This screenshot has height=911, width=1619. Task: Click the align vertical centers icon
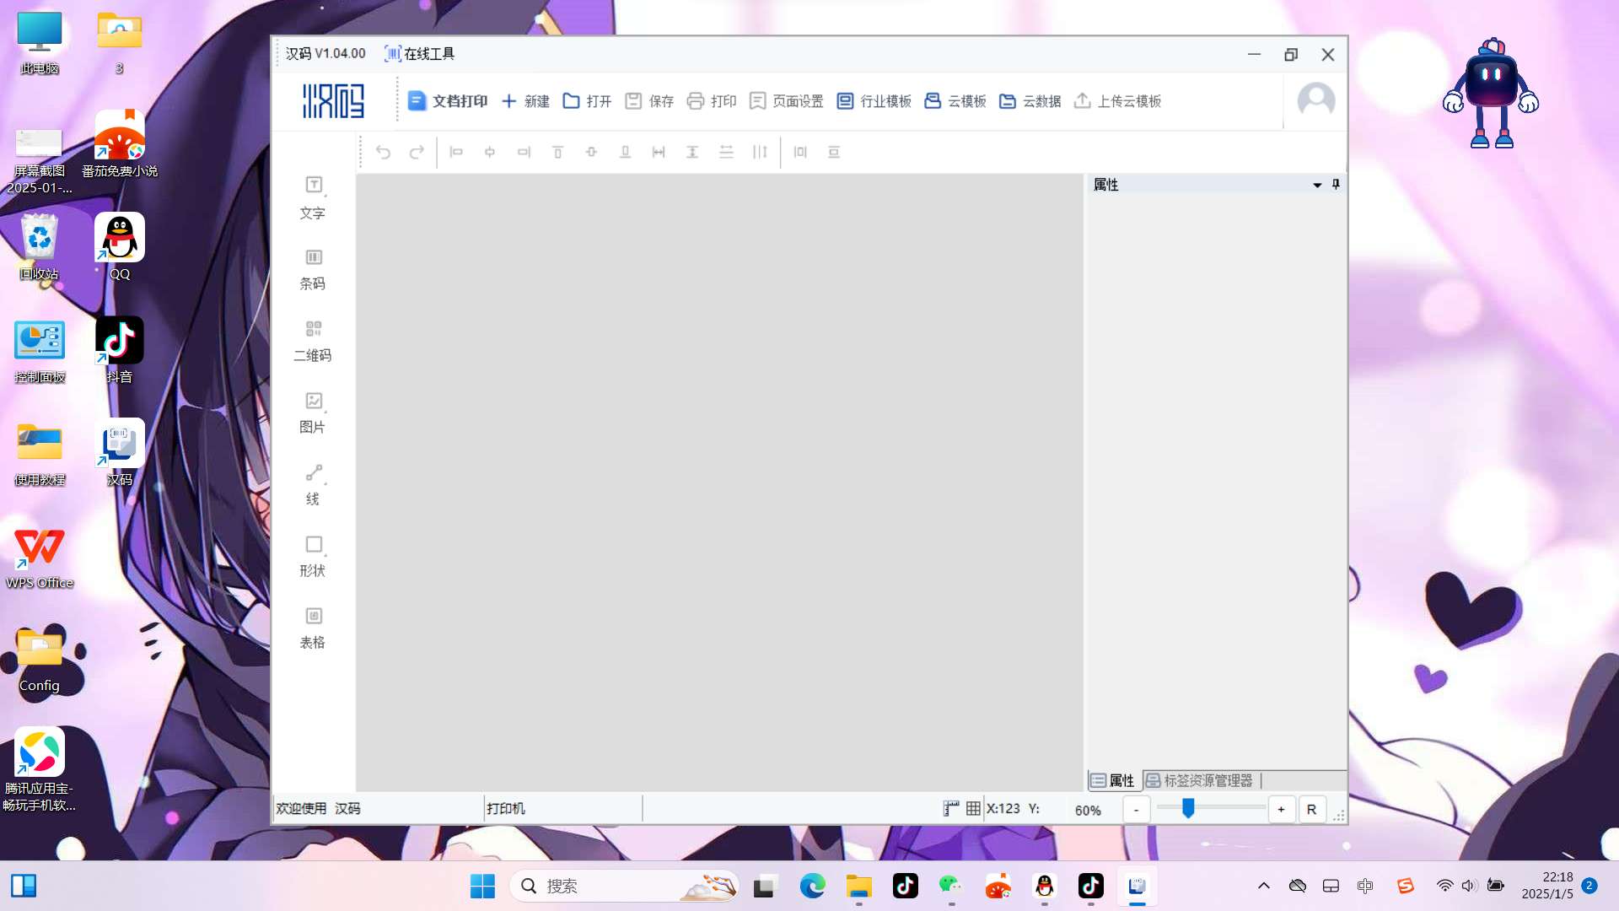(x=591, y=152)
